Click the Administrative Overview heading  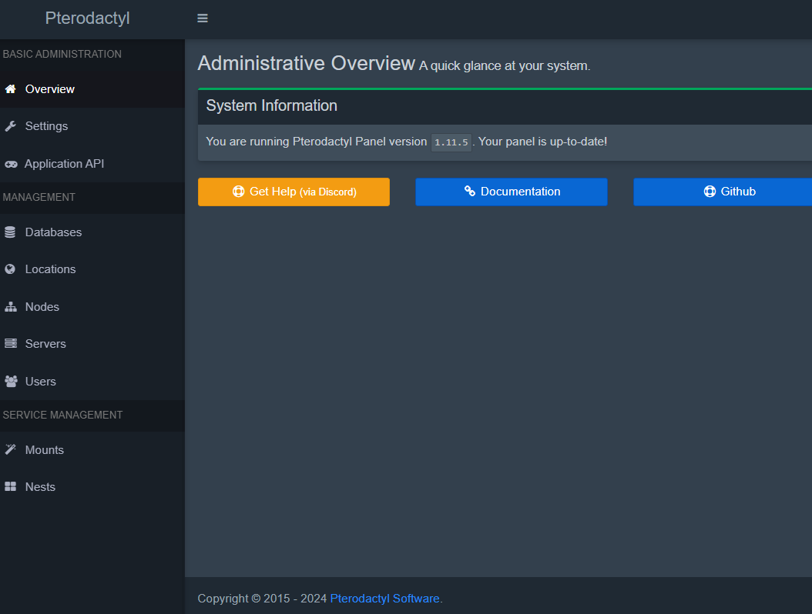306,63
